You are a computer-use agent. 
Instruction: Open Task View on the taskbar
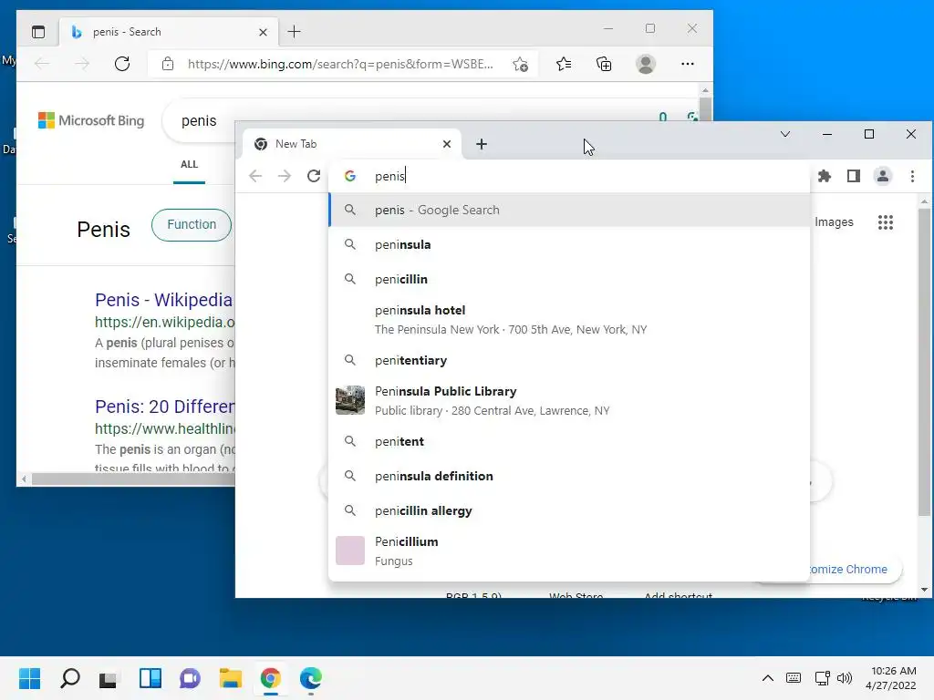point(109,678)
